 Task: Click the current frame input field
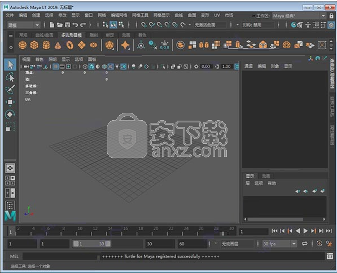point(253,232)
